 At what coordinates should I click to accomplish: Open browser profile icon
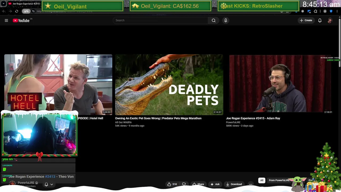tap(325, 11)
